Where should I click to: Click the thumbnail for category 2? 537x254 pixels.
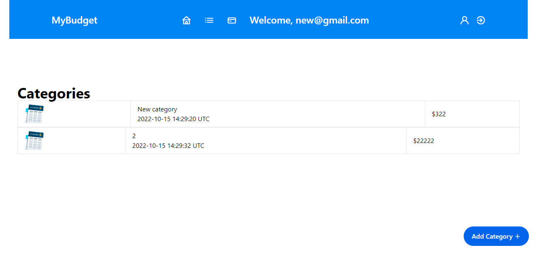(x=34, y=141)
